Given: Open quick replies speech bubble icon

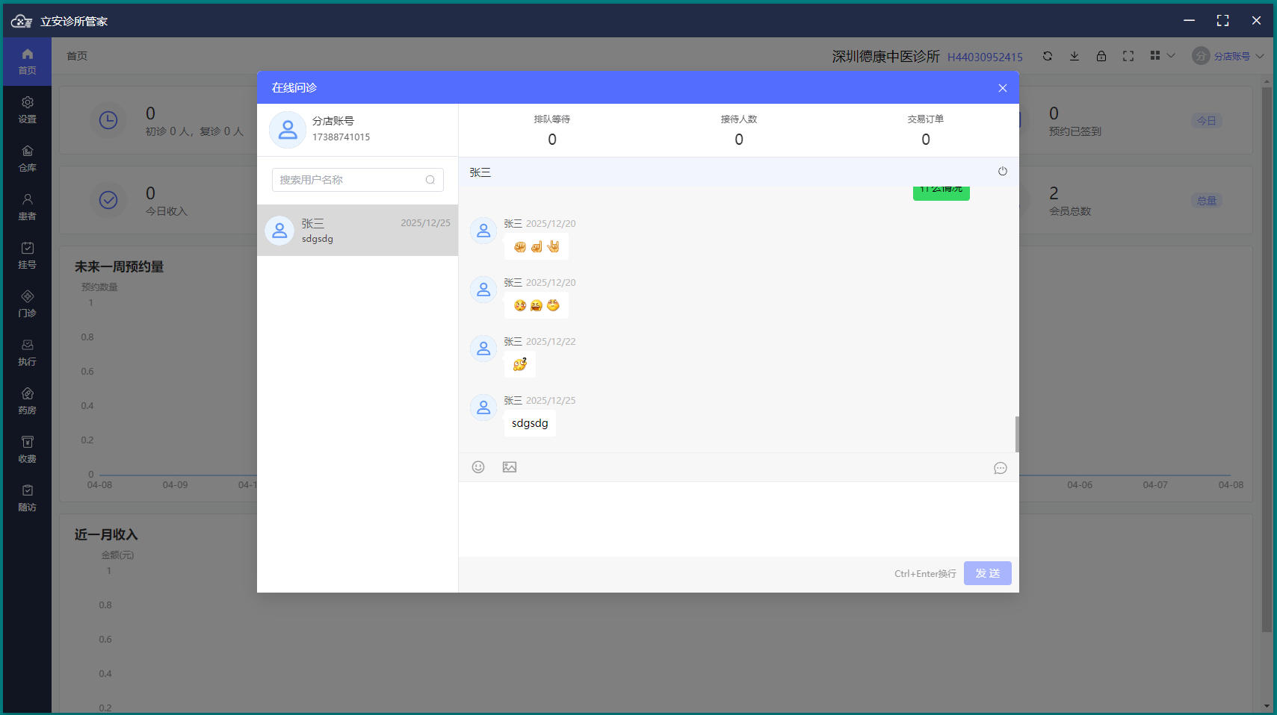Looking at the screenshot, I should (x=1001, y=468).
